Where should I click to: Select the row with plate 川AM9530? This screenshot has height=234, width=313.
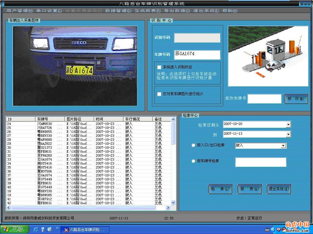click(x=45, y=124)
